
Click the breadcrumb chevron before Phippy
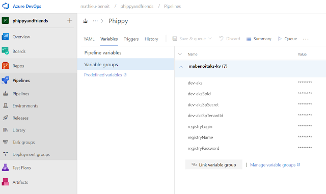102,21
